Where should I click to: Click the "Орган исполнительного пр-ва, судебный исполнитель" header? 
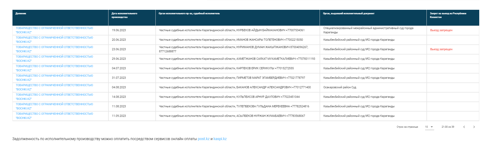189,13
